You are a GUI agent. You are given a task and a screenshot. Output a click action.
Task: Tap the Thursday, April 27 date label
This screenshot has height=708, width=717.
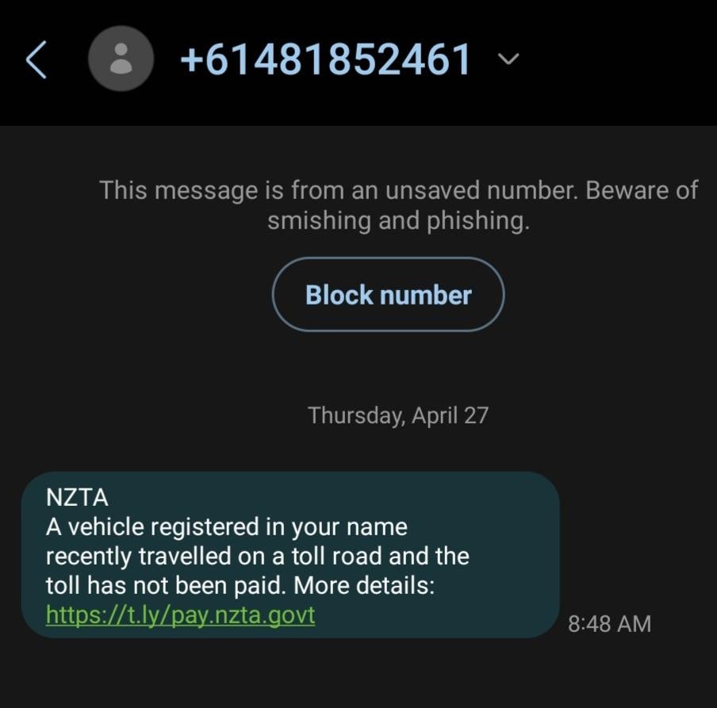(398, 415)
